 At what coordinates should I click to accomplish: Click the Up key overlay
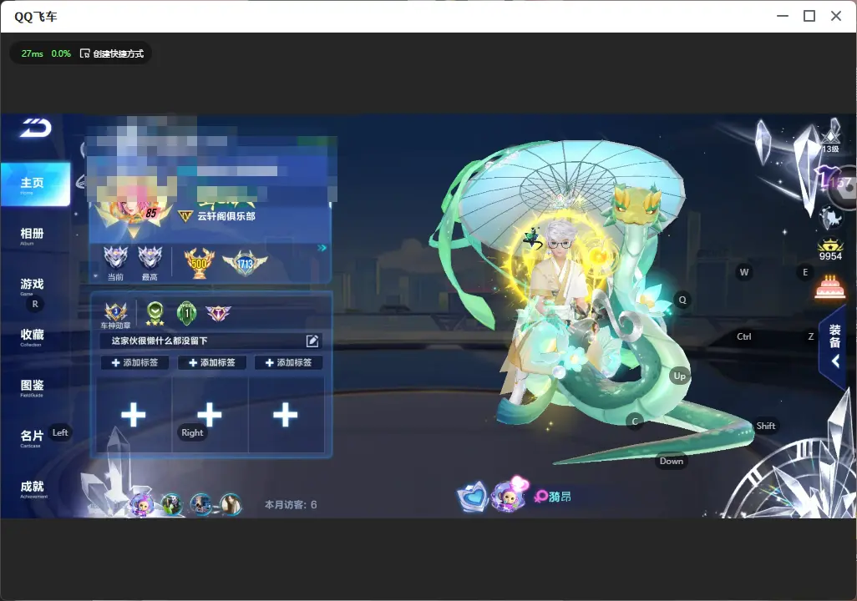click(679, 376)
